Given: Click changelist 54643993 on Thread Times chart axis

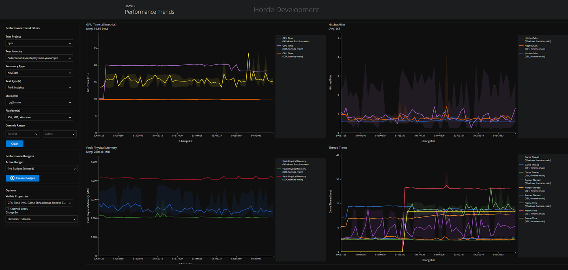Looking at the screenshot, I should tap(497, 255).
